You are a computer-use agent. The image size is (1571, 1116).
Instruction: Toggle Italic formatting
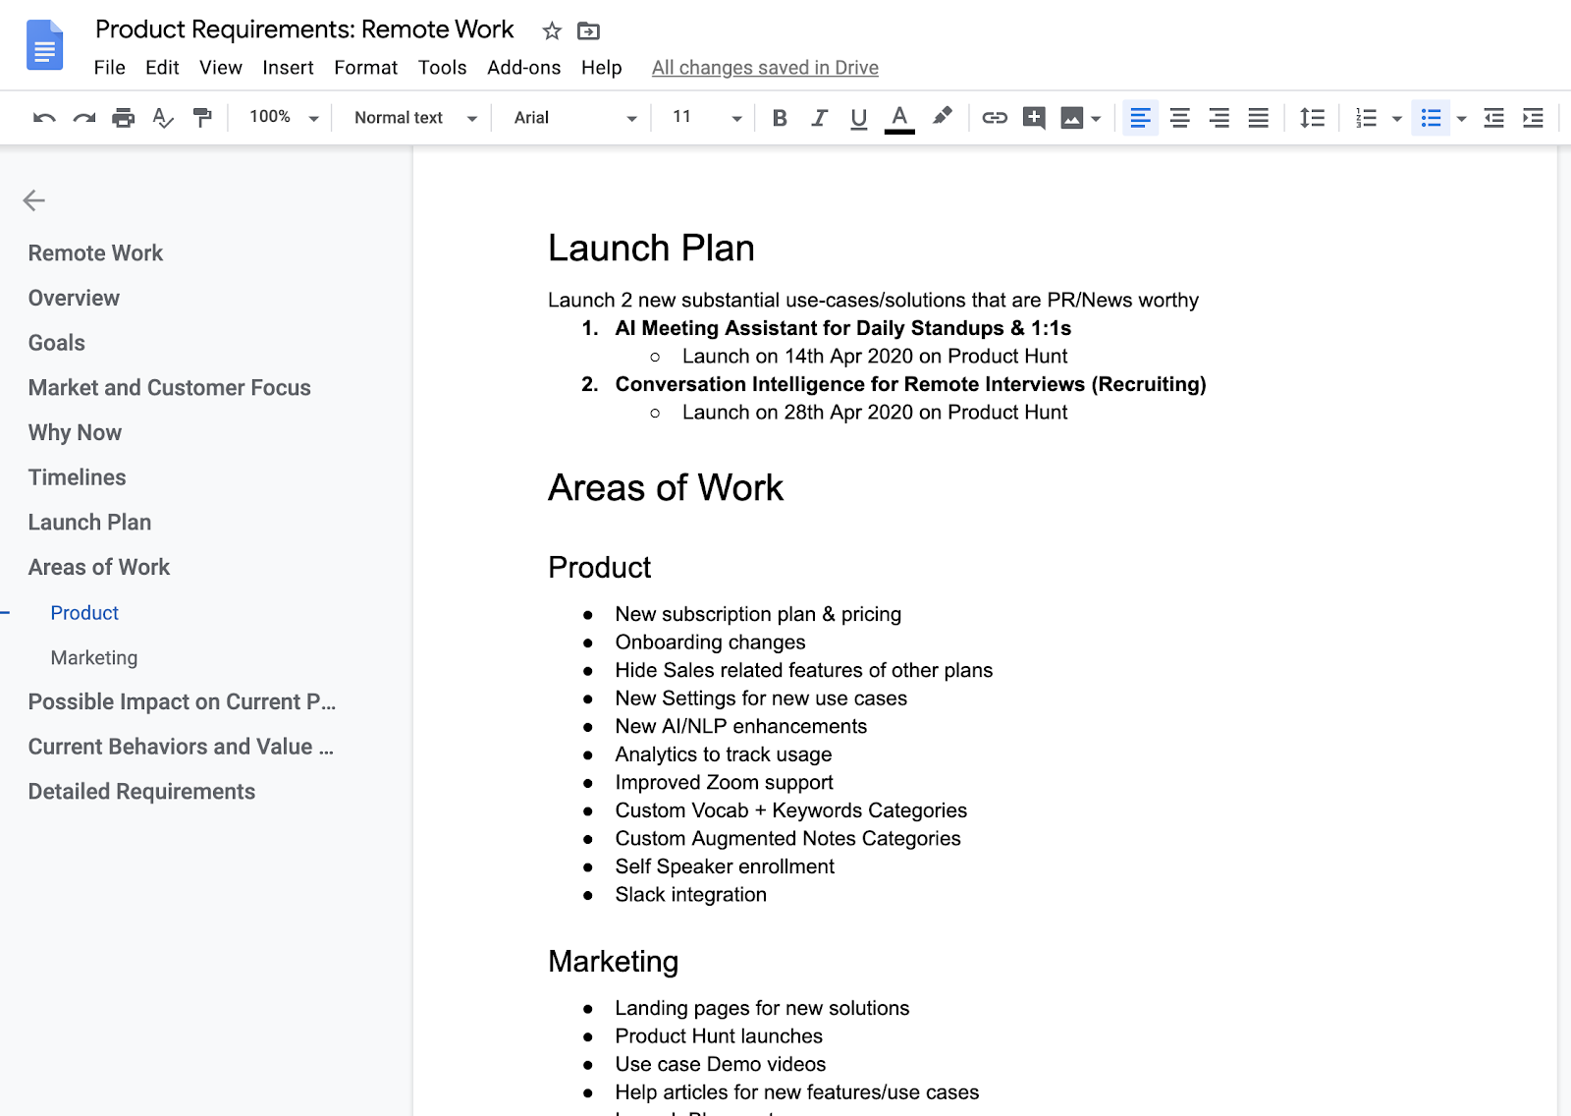[x=819, y=118]
